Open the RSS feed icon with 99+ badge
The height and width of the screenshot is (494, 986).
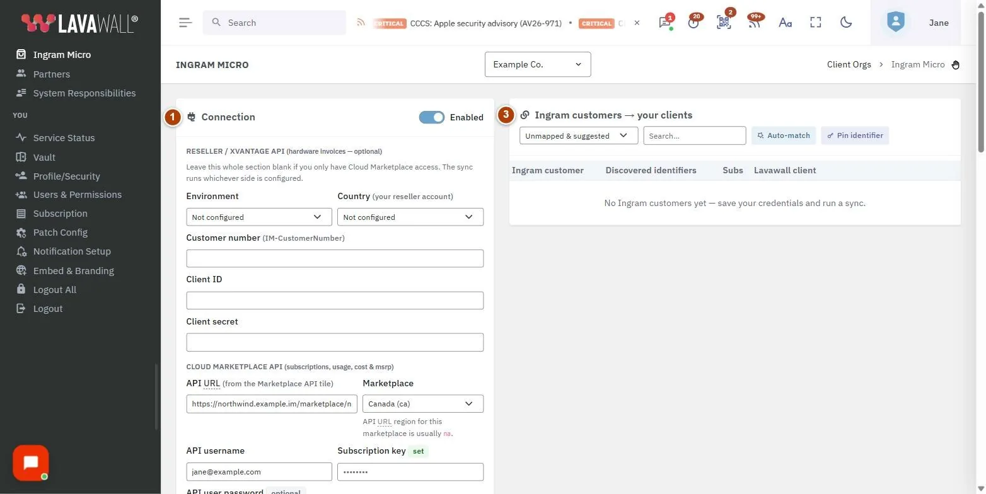(x=754, y=23)
